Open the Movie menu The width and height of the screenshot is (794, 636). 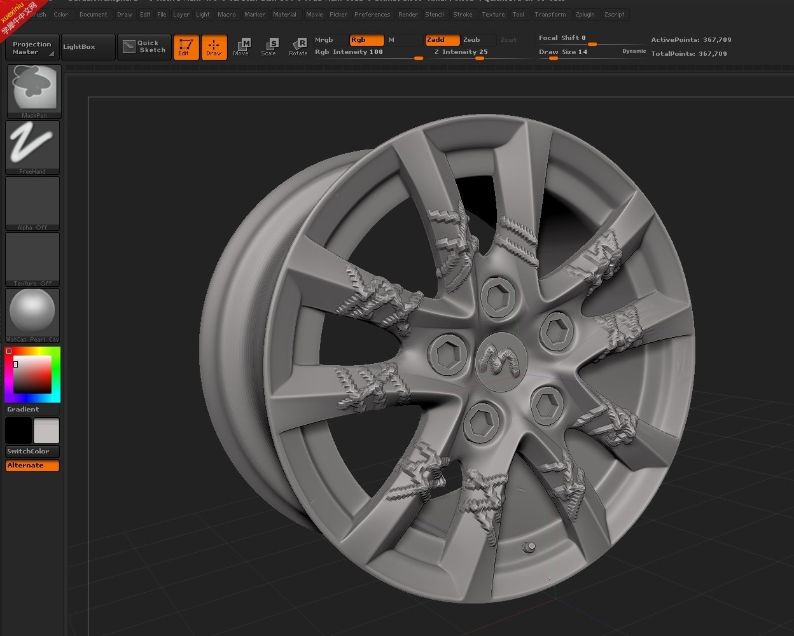[x=314, y=15]
